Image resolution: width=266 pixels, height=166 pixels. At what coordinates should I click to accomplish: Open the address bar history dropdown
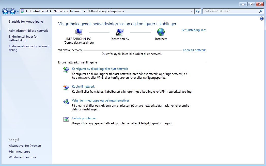pos(192,11)
